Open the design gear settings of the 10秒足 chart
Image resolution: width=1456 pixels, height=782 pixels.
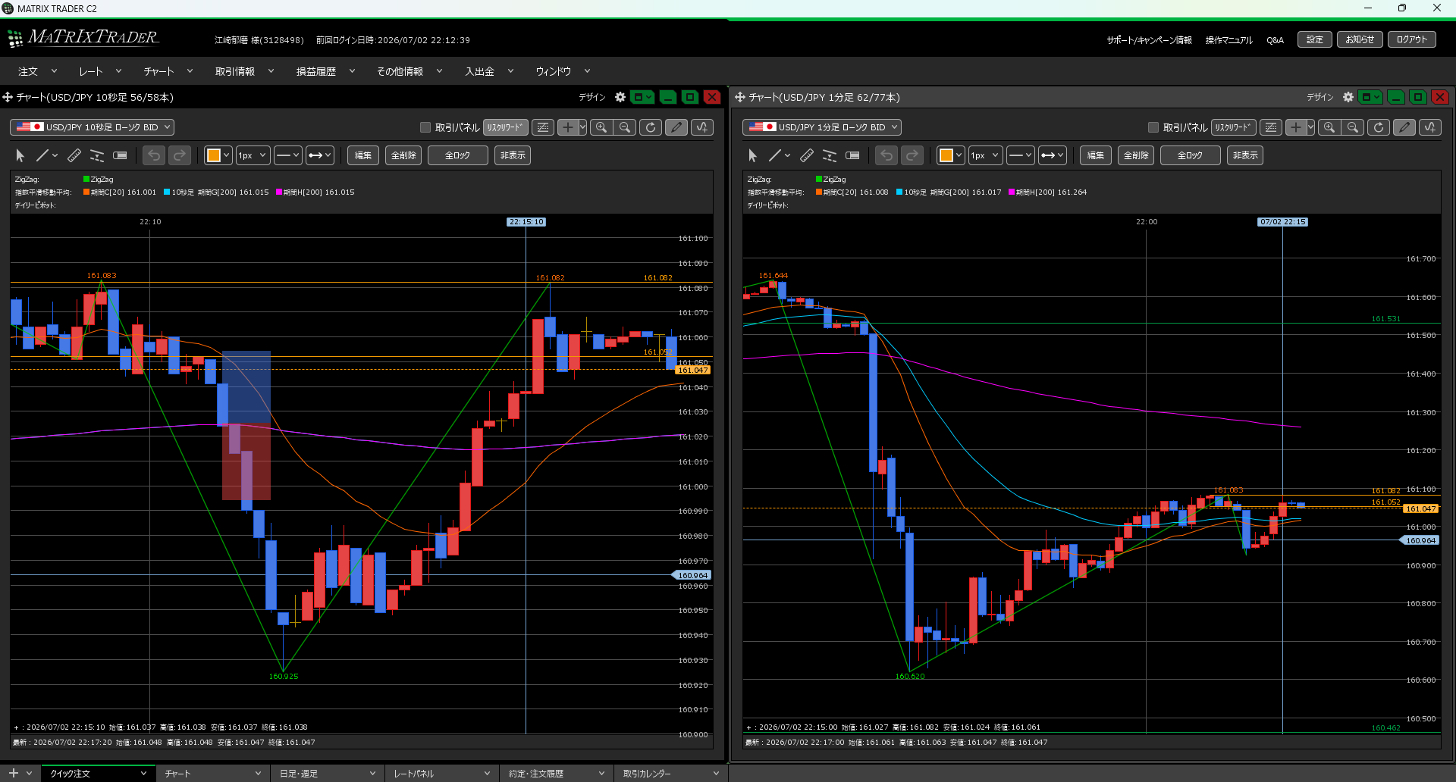620,97
